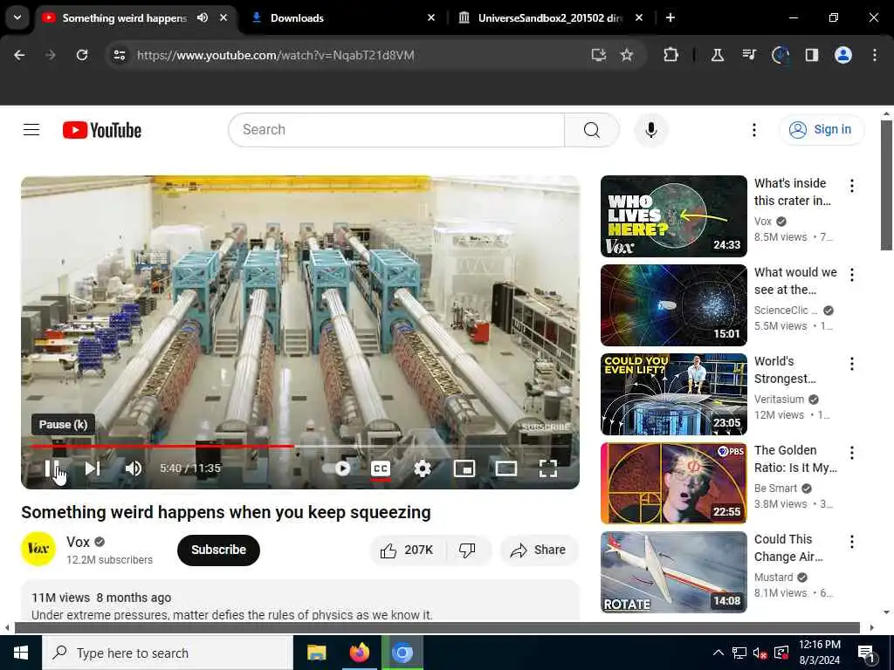Open side panel icon
This screenshot has height=670, width=894.
(811, 55)
